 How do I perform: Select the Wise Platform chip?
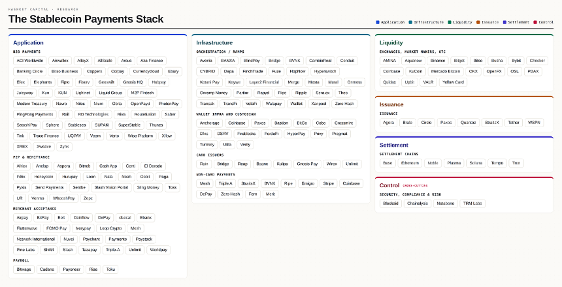tap(140, 136)
